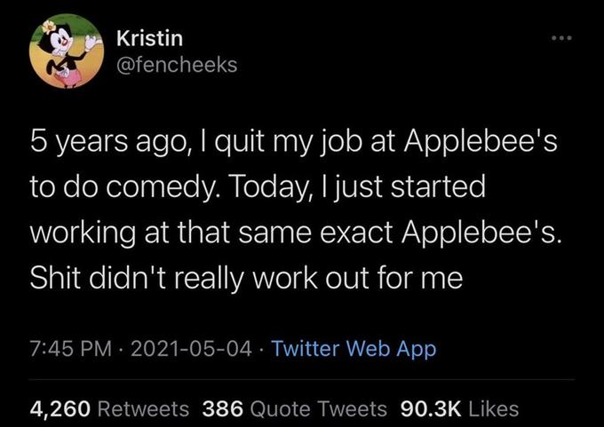Image resolution: width=604 pixels, height=427 pixels.
Task: Open the Kristin display name profile
Action: 150,39
